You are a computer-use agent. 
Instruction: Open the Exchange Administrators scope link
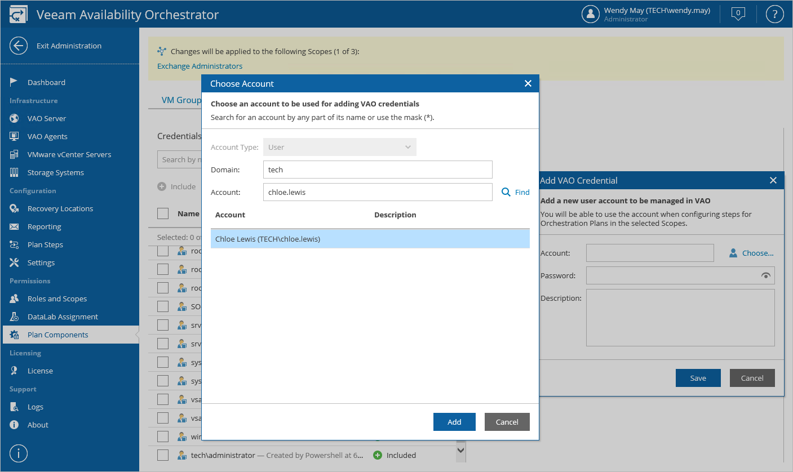(x=200, y=66)
